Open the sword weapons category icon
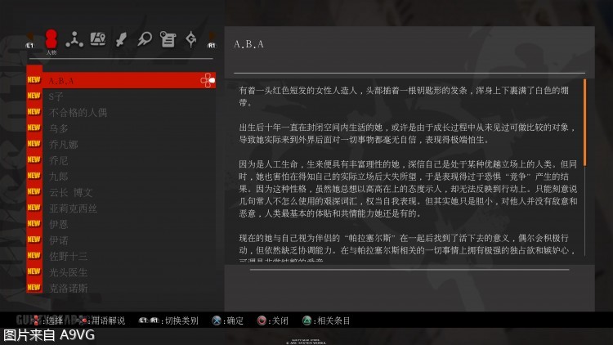 [x=121, y=40]
